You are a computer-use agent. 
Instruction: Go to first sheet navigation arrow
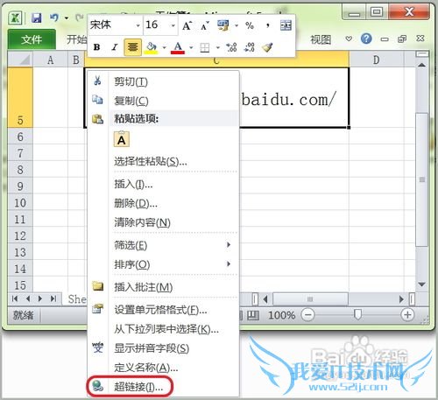15,298
